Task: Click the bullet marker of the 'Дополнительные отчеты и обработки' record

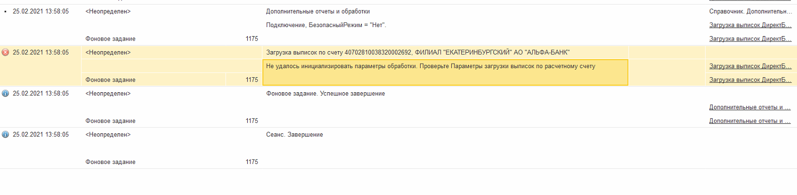Action: (6, 12)
